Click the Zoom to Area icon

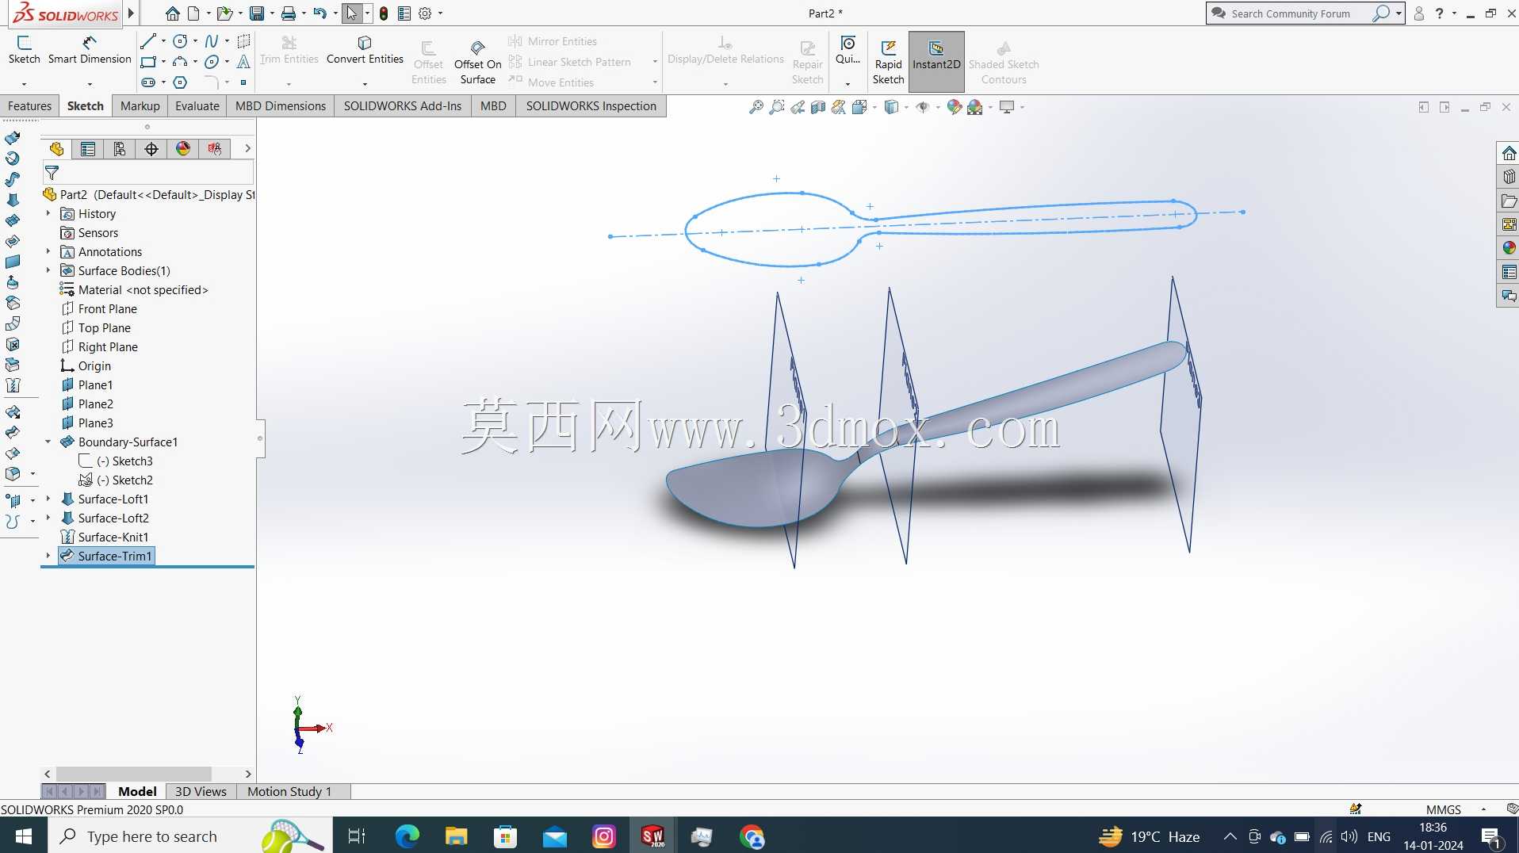(x=777, y=107)
